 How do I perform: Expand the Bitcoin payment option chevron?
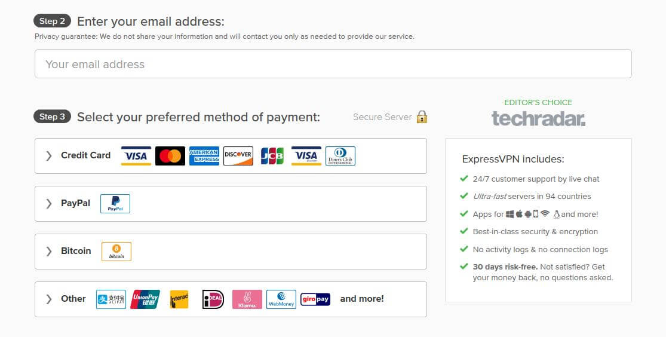point(49,251)
